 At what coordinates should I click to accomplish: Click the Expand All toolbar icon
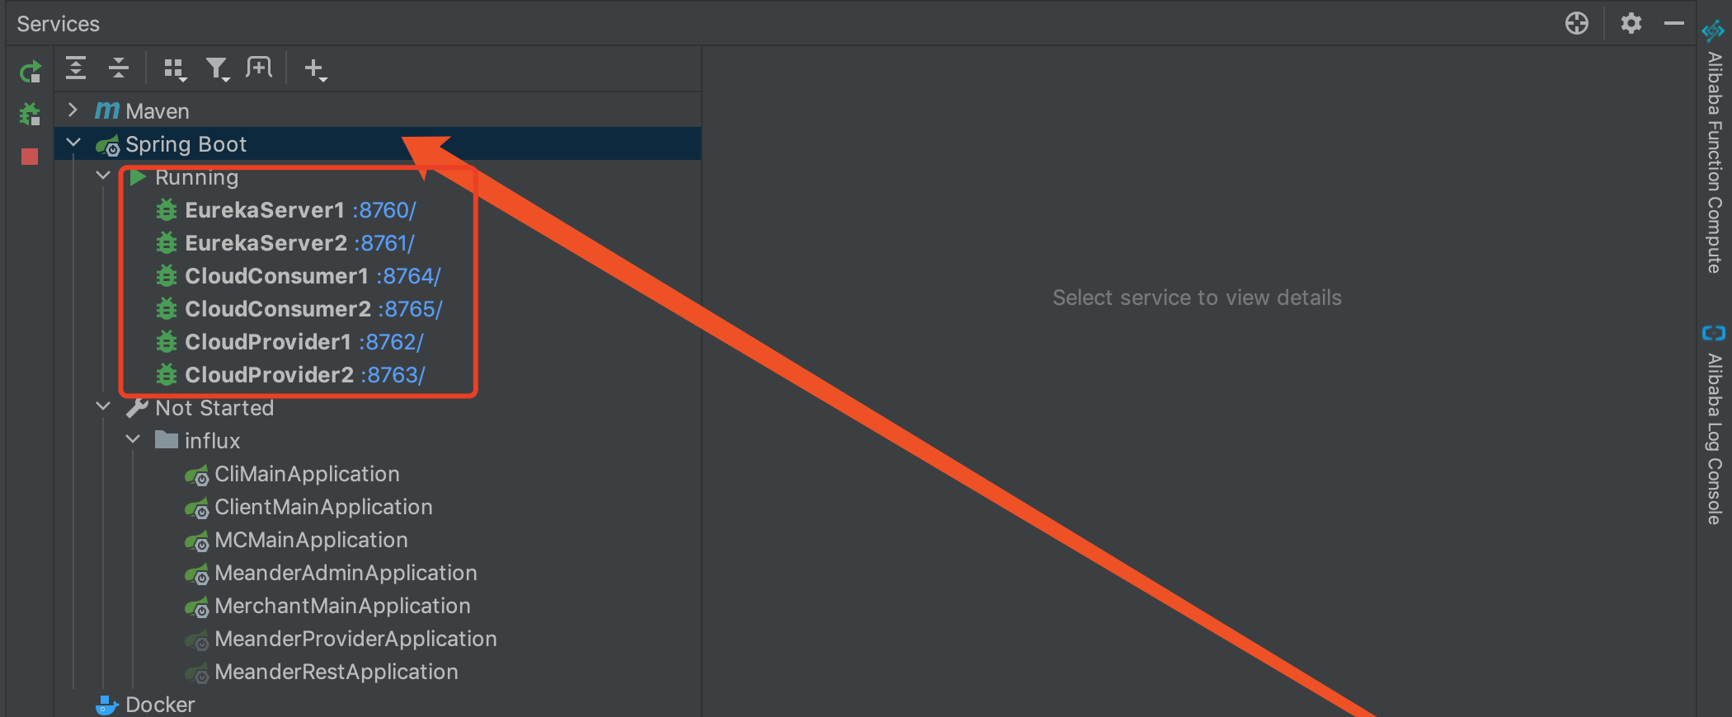click(x=76, y=68)
